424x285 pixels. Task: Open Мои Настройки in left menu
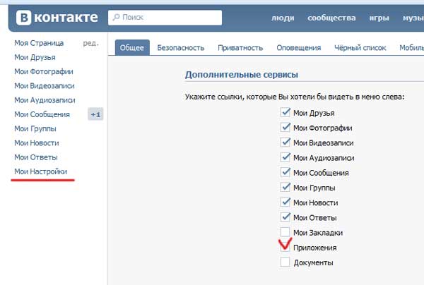pos(41,171)
